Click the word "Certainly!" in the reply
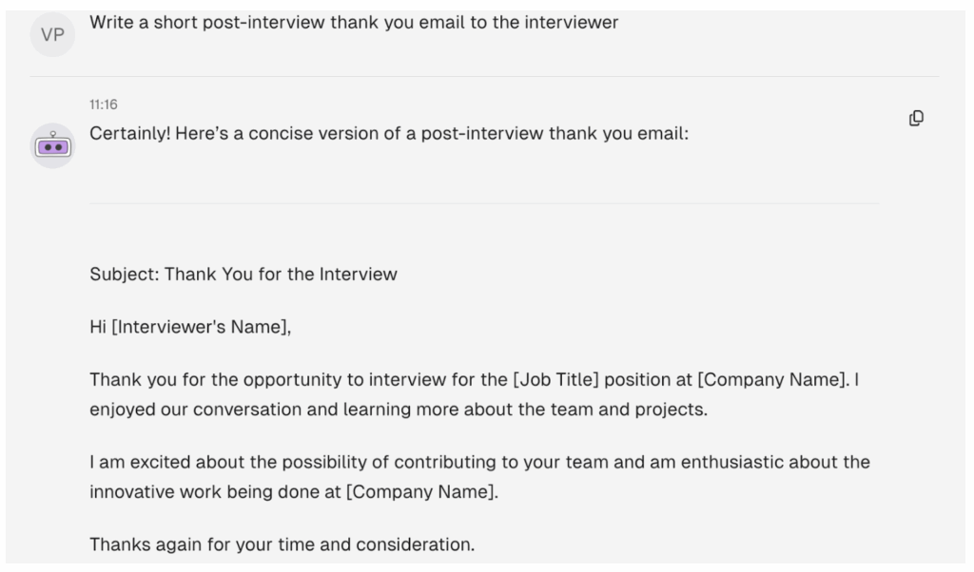974x572 pixels. 129,133
